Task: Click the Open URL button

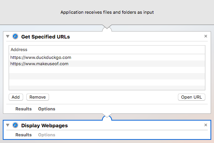Action: coord(191,97)
